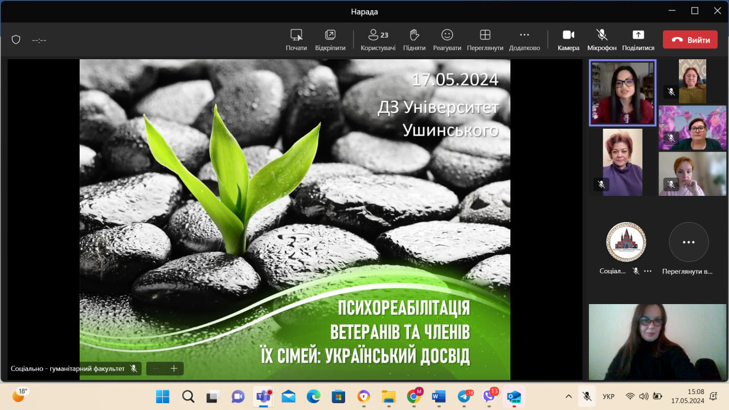Switch input language via УКР indicator
The image size is (729, 410).
click(608, 396)
